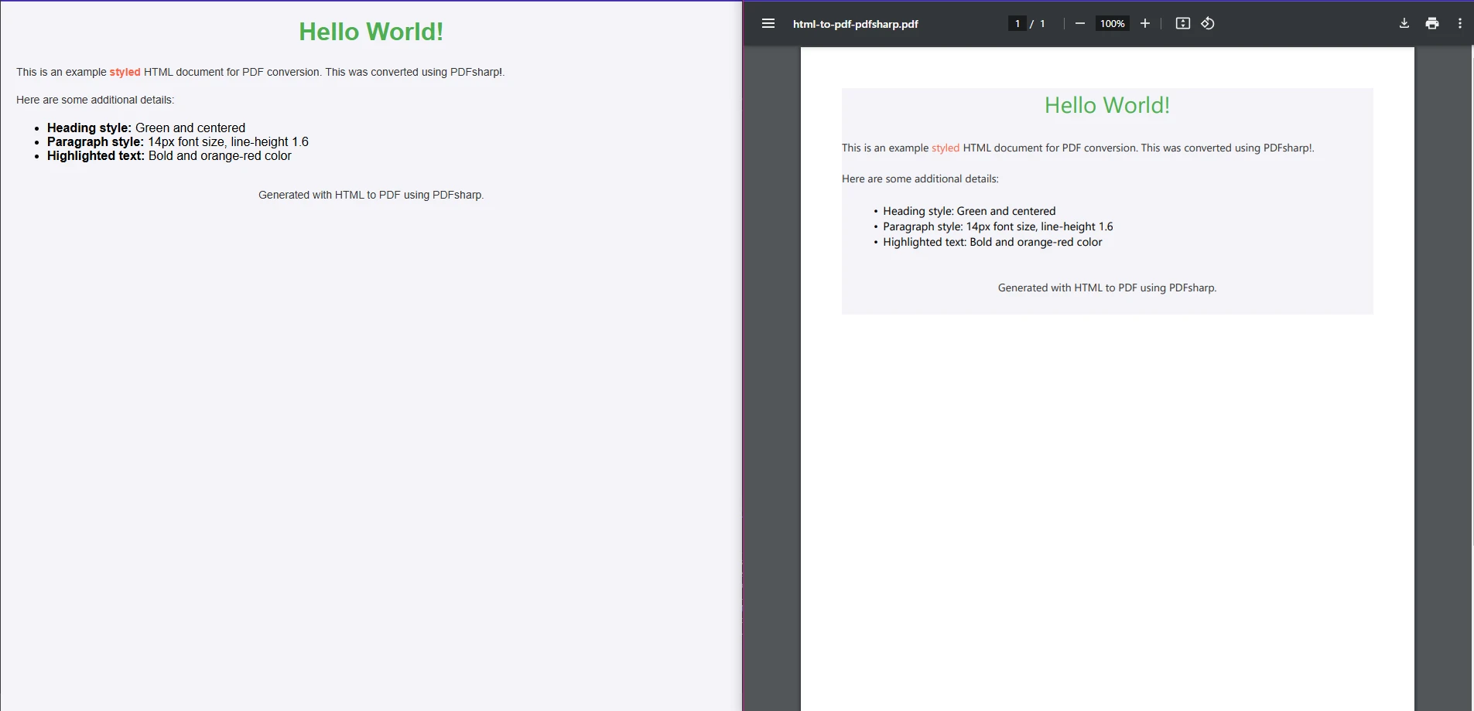This screenshot has height=711, width=1474.
Task: Print the PDF document
Action: (x=1432, y=23)
